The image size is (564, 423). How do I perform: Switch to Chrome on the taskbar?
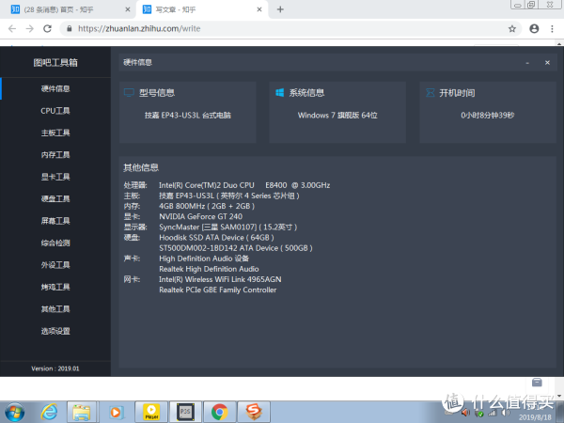(219, 412)
